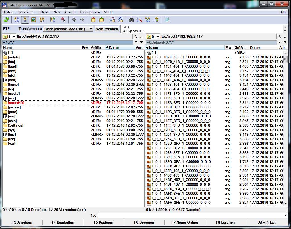Toggle the full details view button
This screenshot has width=291, height=229.
[x=25, y=20]
